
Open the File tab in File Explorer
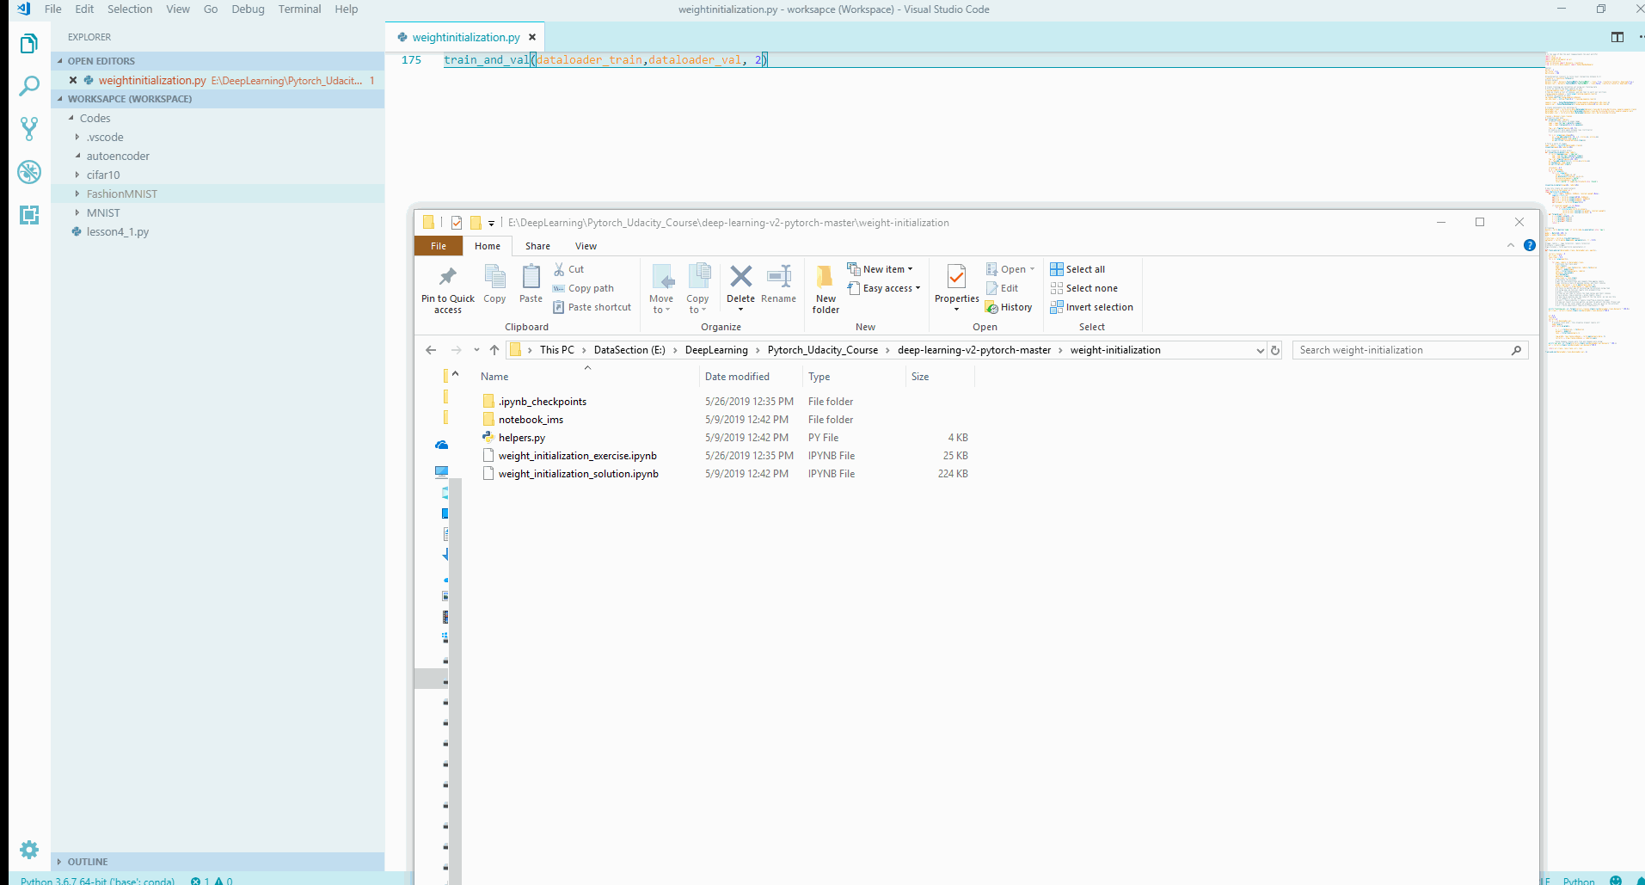click(439, 246)
